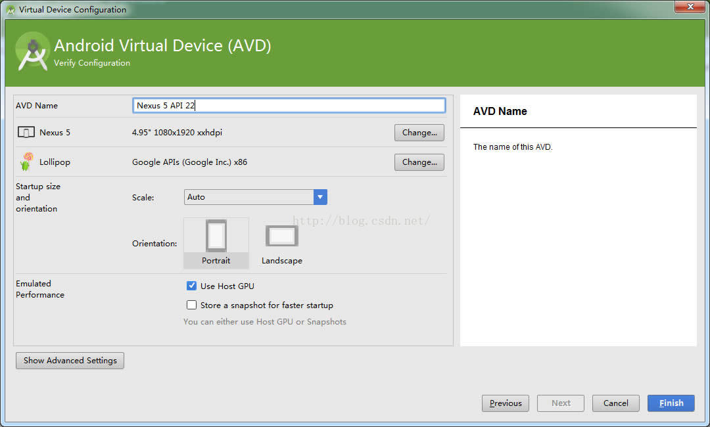The image size is (710, 427).
Task: Click the 'Startup size and orientation' label
Action: [x=38, y=197]
